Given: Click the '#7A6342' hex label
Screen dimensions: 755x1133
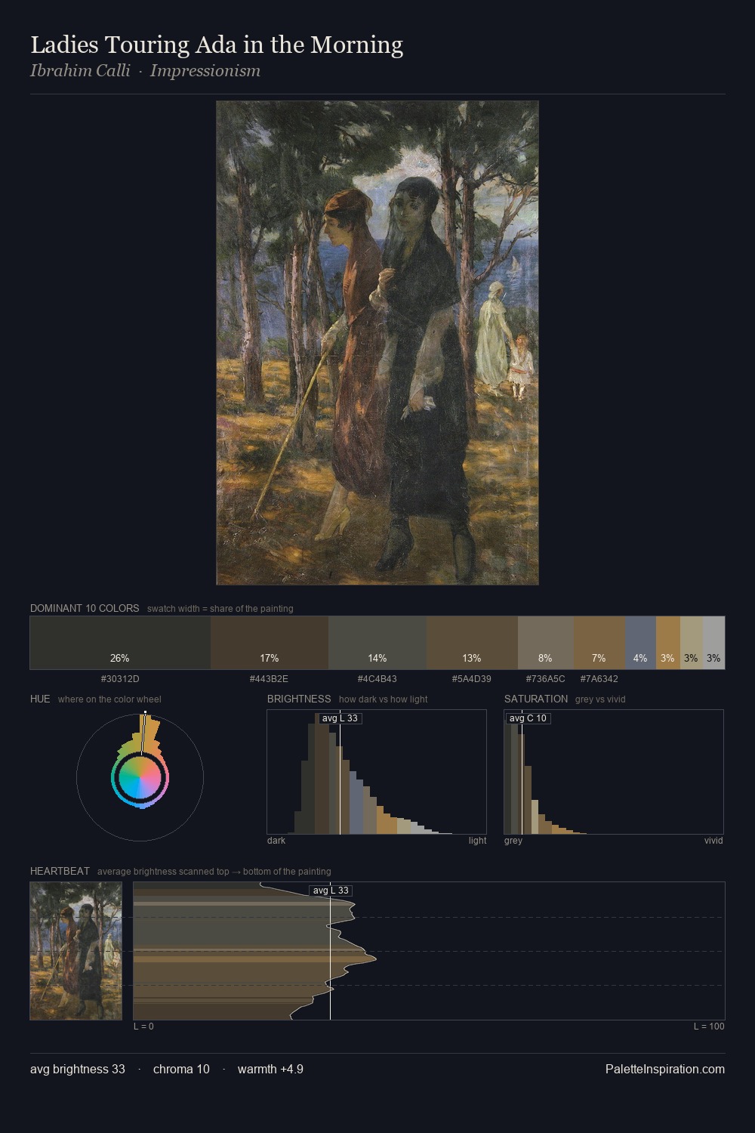Looking at the screenshot, I should tap(599, 679).
